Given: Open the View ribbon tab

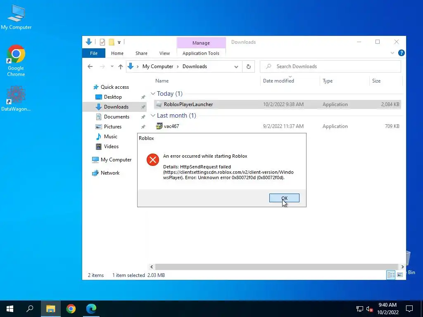Looking at the screenshot, I should click(x=164, y=53).
